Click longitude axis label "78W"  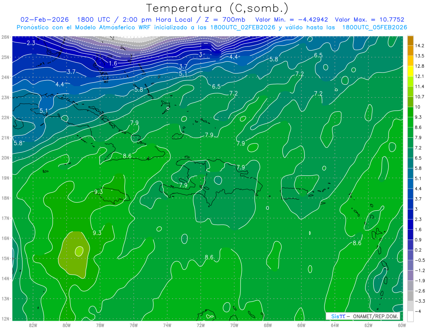[x=100, y=325]
